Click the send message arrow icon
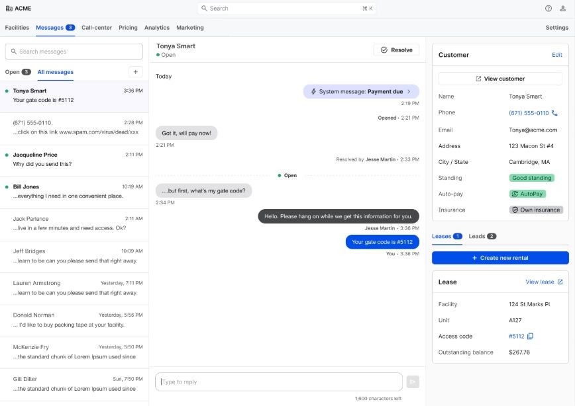 click(x=413, y=382)
